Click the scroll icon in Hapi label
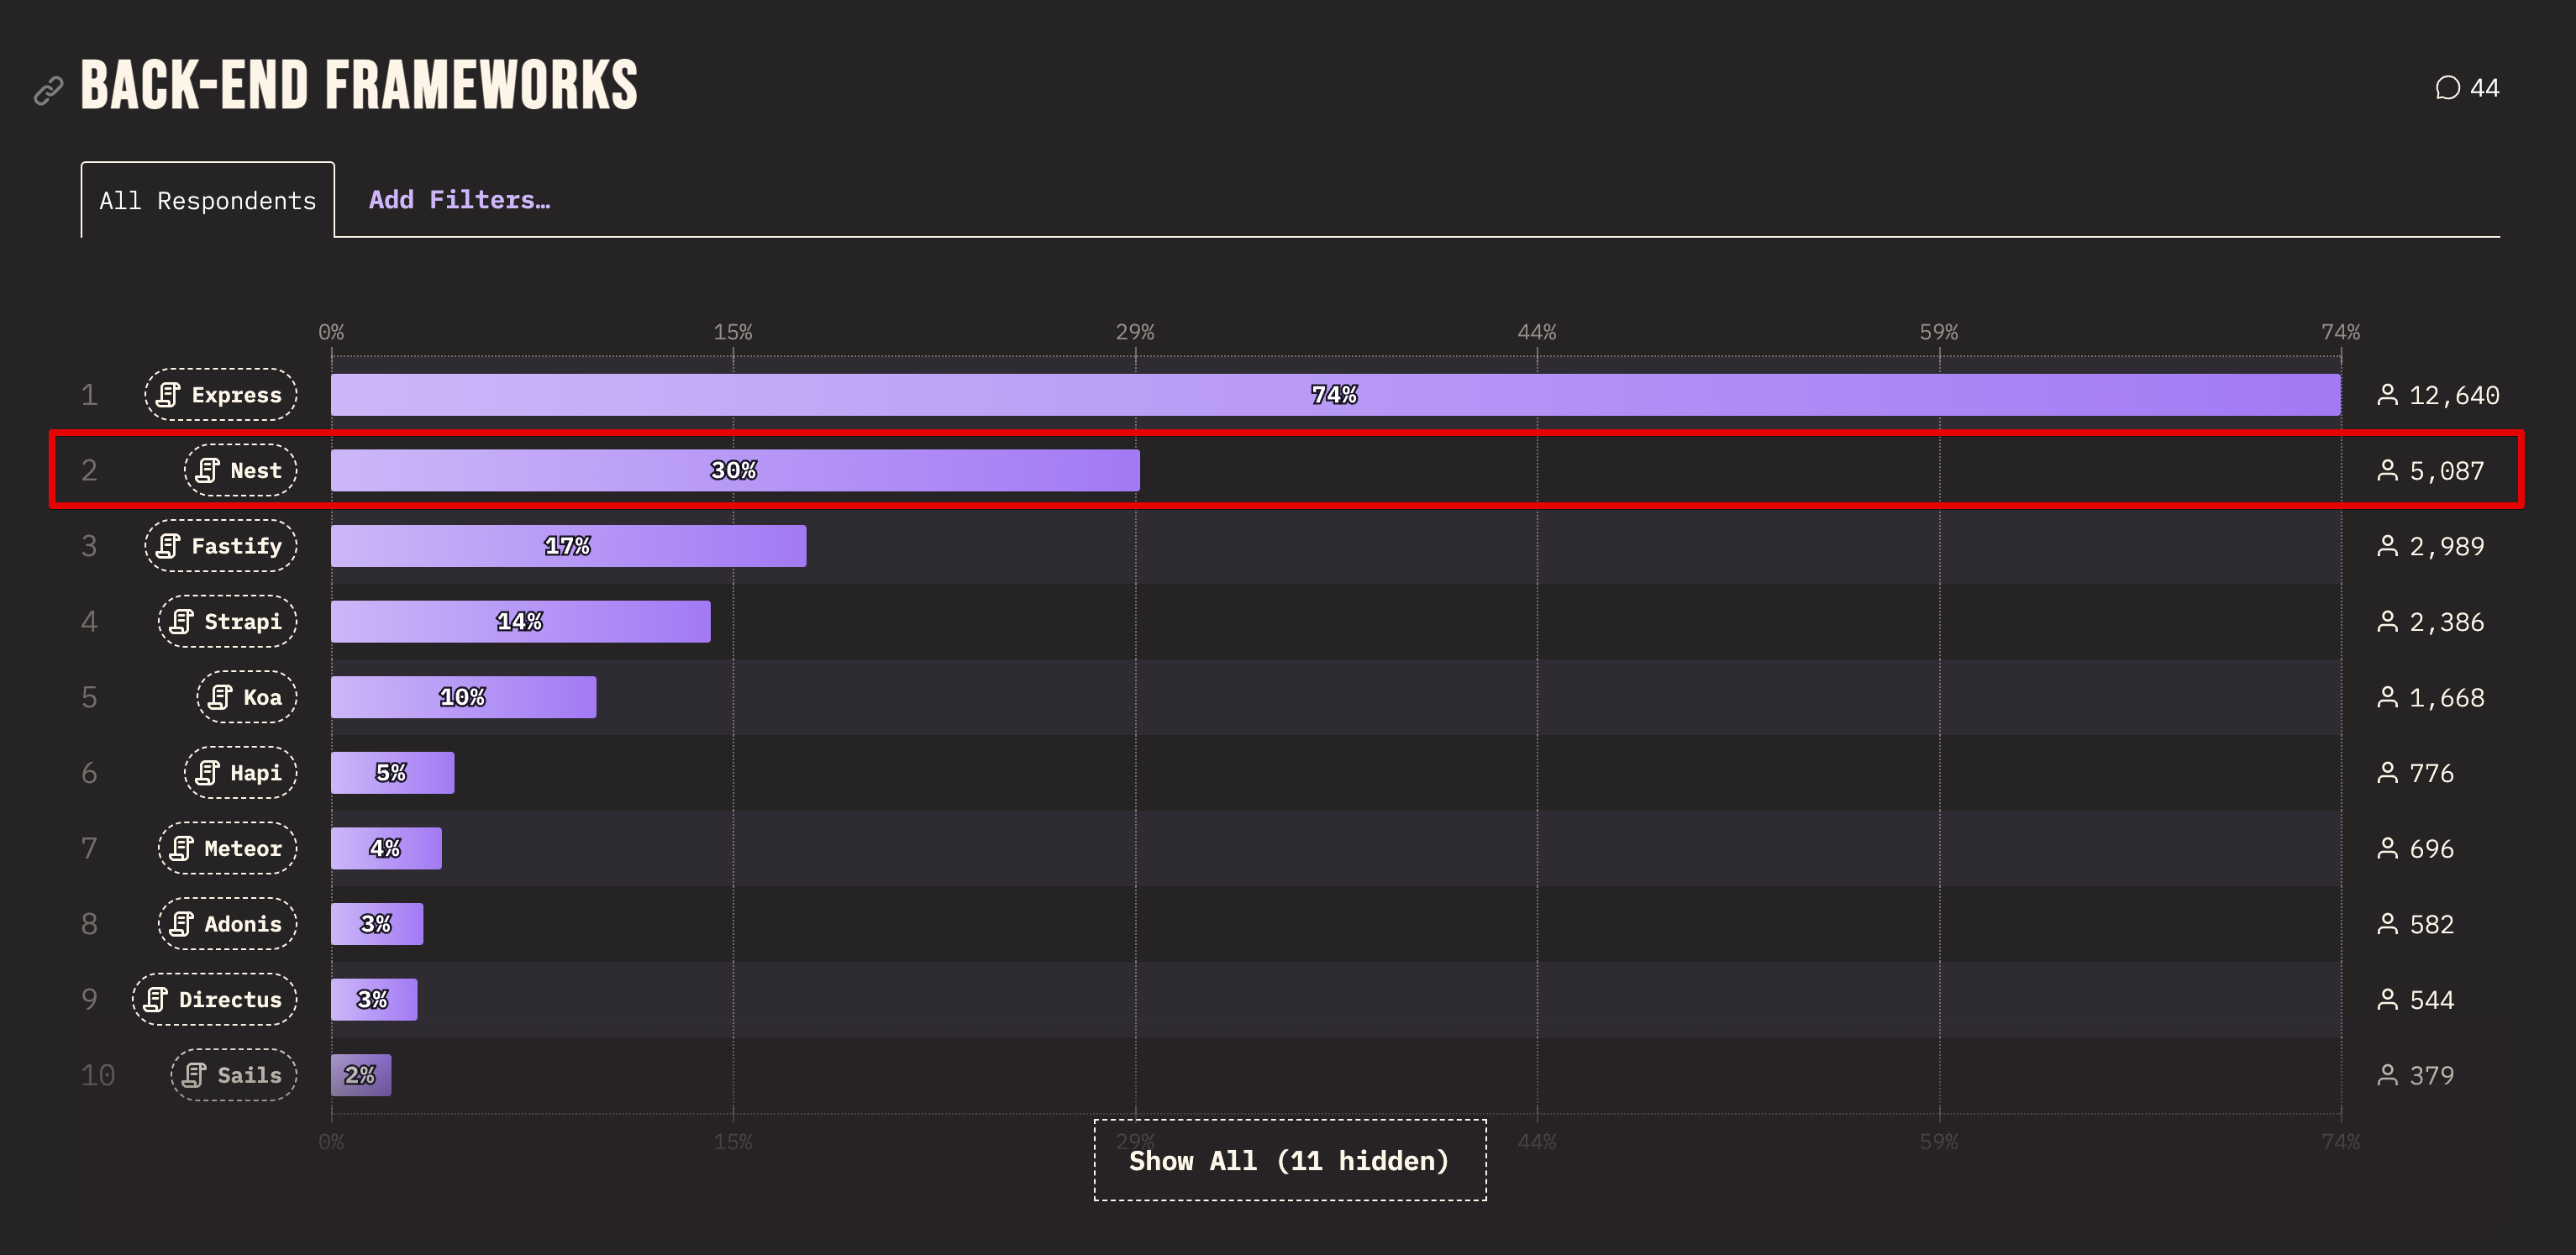Screen dimensions: 2576x1255 pos(207,773)
